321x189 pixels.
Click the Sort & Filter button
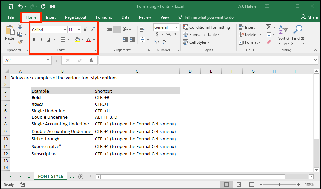284,35
